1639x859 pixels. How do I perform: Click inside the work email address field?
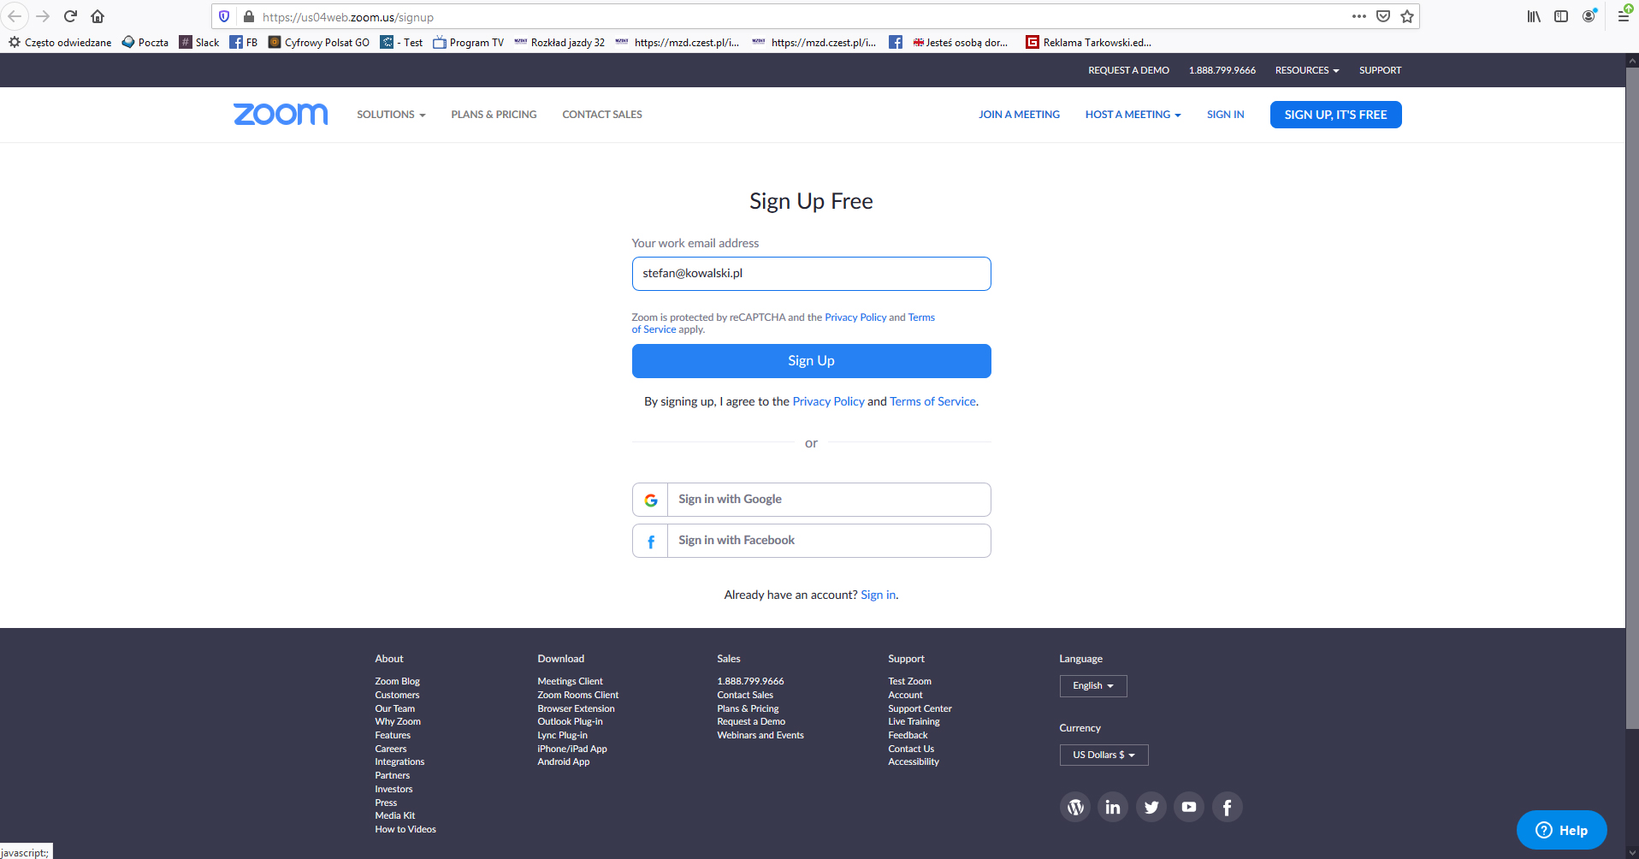[811, 274]
